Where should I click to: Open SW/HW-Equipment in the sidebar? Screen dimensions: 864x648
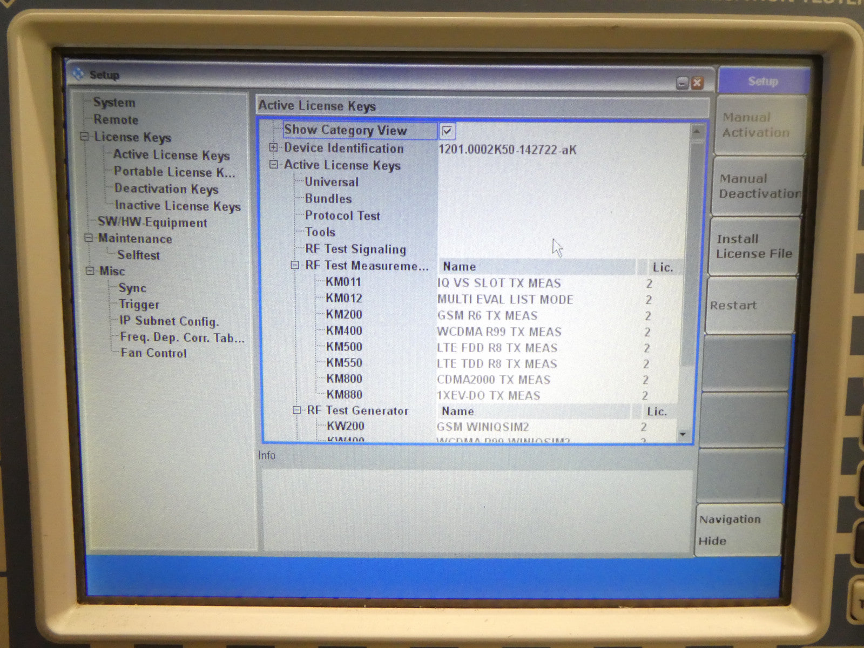[x=152, y=222]
